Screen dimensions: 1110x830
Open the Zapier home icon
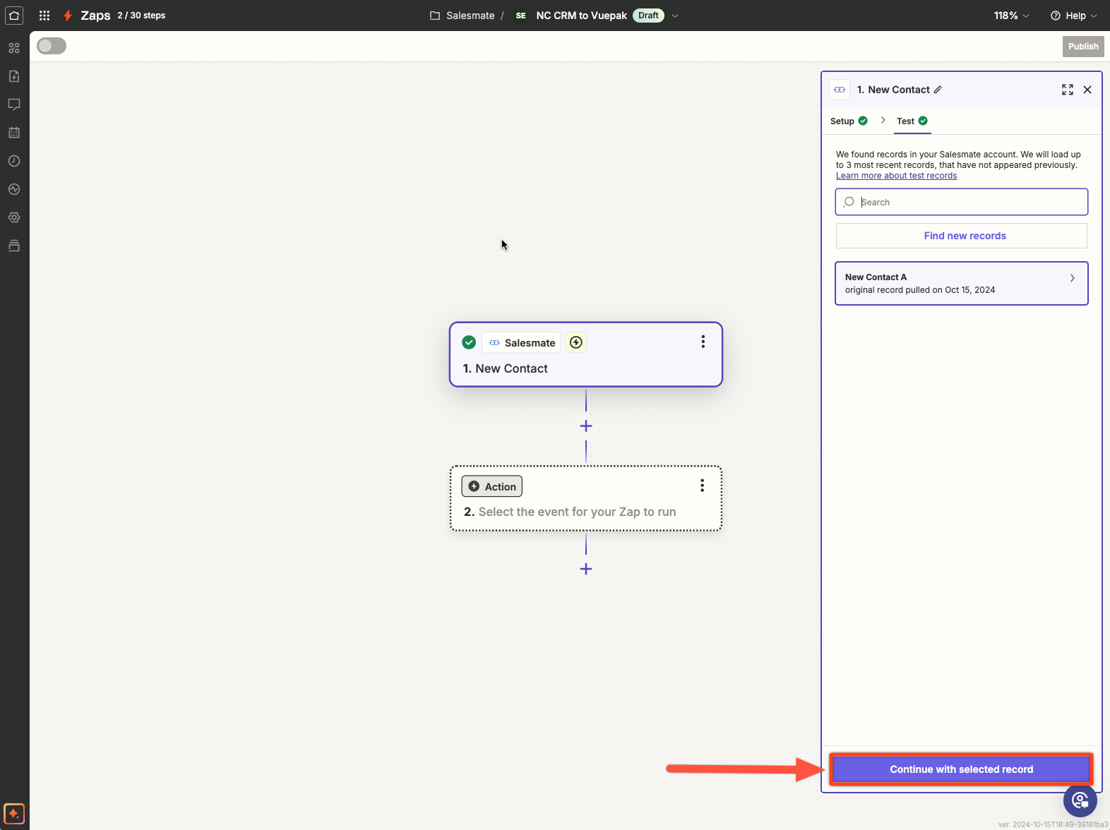coord(14,16)
